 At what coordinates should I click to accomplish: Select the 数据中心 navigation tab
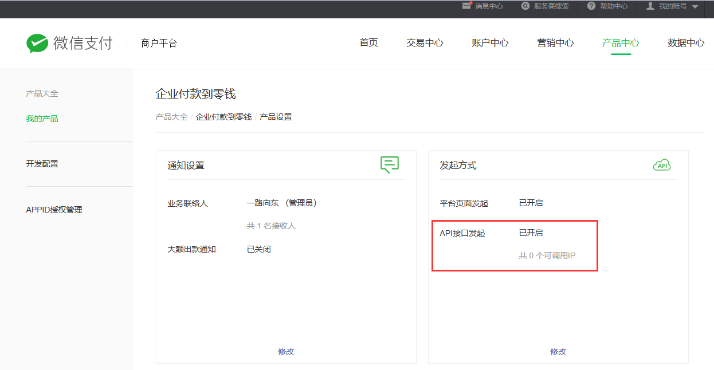[x=686, y=43]
